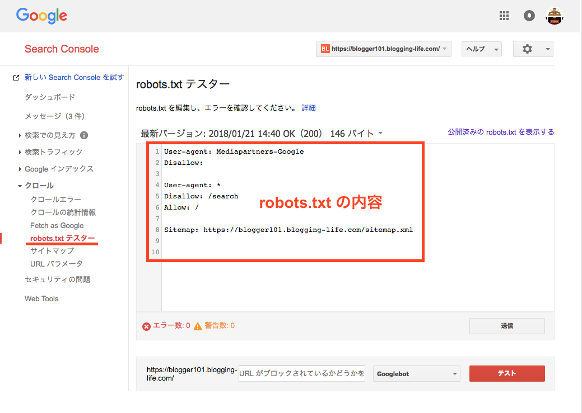Click the 詳細 link
The height and width of the screenshot is (413, 582).
[309, 108]
